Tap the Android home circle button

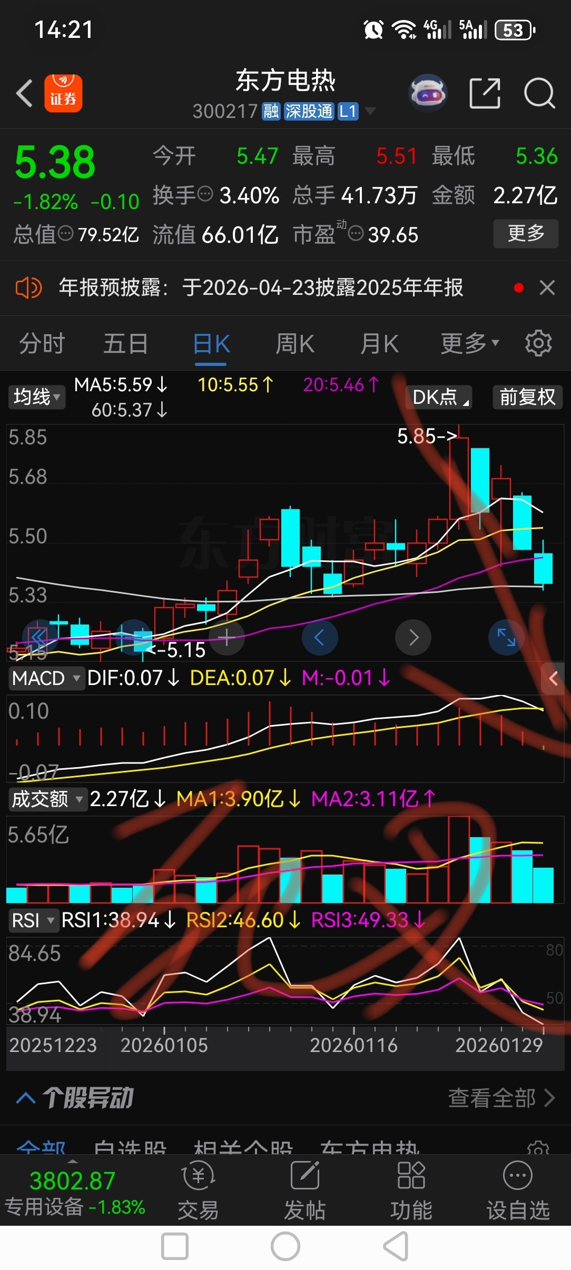pos(285,1246)
